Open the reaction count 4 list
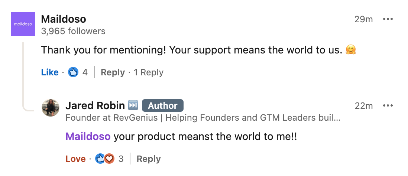408x176 pixels. point(85,72)
